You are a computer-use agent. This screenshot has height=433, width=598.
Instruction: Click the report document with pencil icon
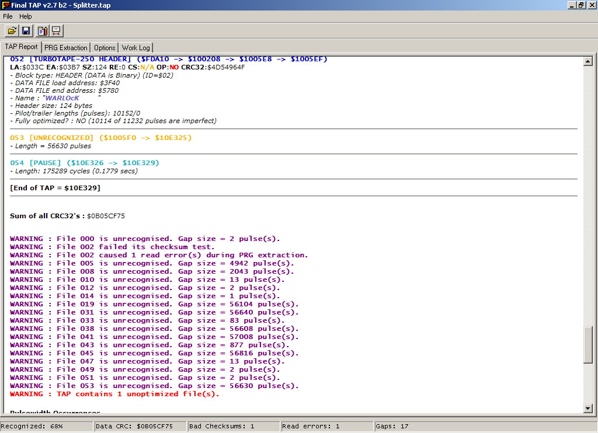[x=42, y=31]
